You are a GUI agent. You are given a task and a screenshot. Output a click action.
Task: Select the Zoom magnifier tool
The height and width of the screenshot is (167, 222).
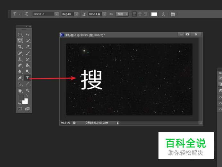(28, 90)
